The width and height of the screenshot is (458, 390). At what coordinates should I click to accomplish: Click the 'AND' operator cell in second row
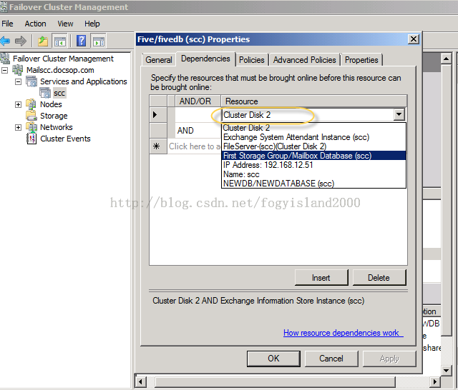198,130
